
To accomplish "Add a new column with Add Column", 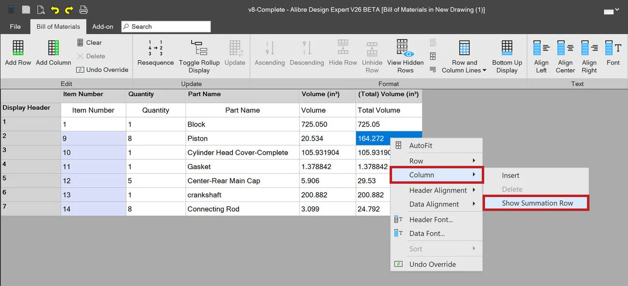I will [x=54, y=53].
